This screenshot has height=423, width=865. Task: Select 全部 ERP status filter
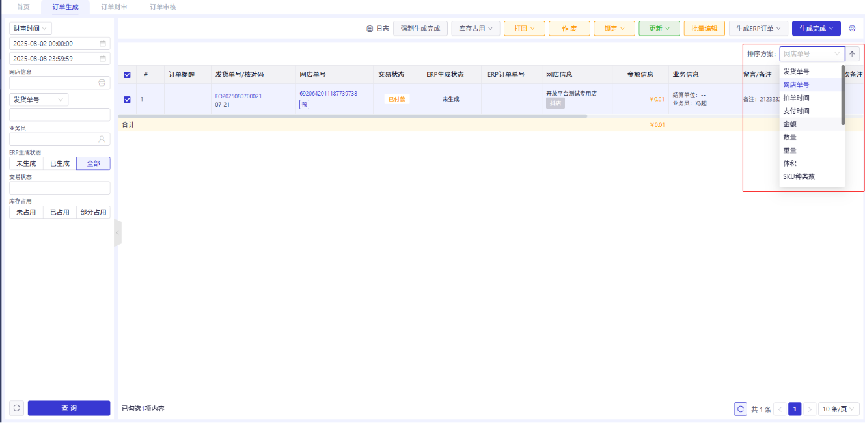click(x=93, y=163)
